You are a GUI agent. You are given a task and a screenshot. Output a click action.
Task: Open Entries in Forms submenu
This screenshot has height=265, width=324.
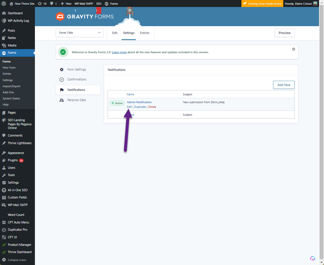pyautogui.click(x=7, y=74)
